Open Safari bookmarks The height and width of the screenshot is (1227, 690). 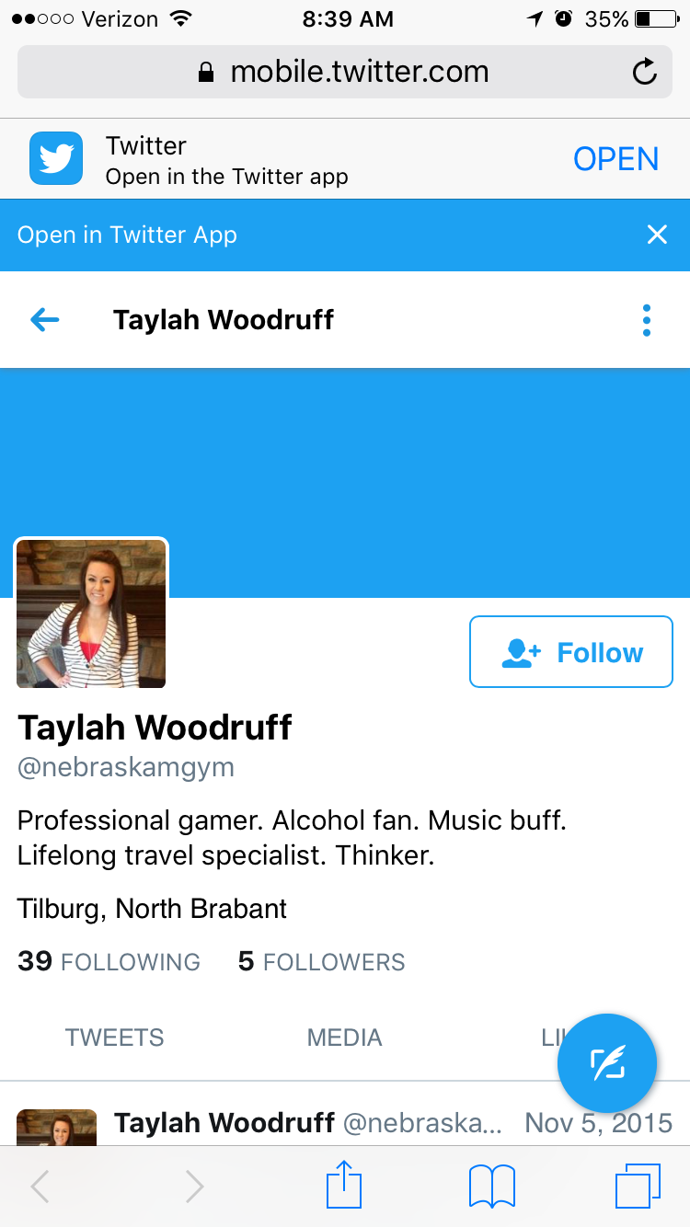click(x=492, y=1187)
